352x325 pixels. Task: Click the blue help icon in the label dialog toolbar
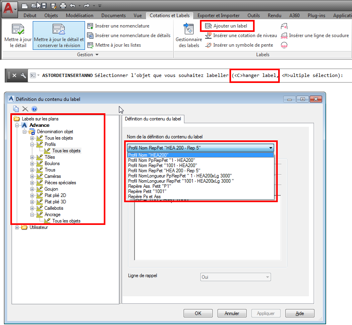pyautogui.click(x=34, y=109)
